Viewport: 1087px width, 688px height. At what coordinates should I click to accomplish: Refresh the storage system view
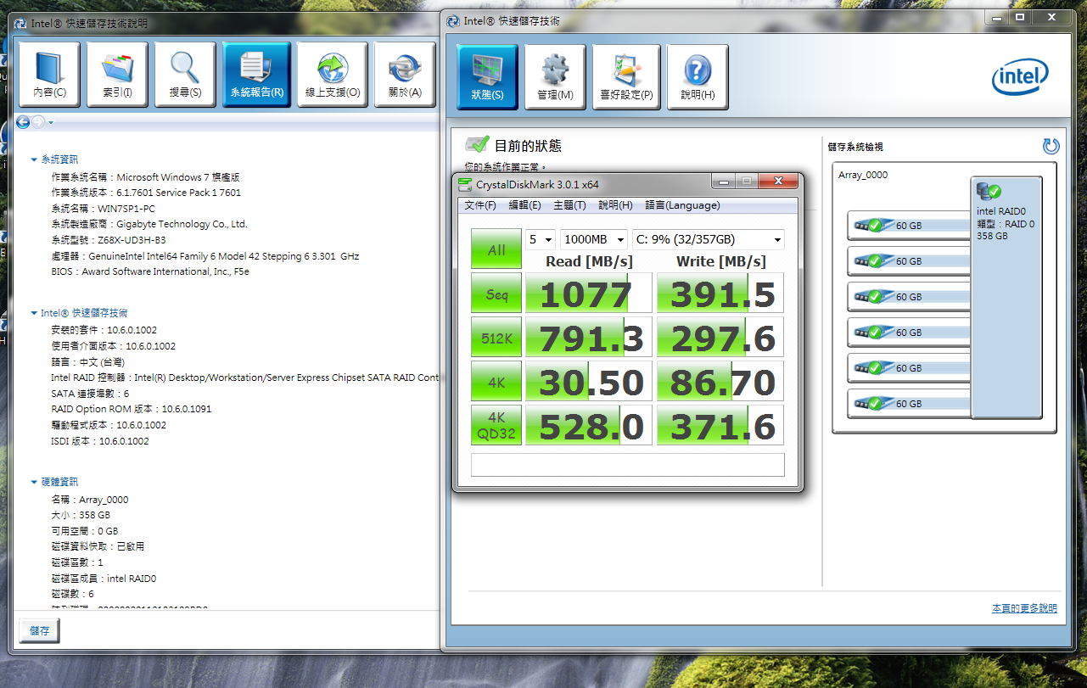(1051, 147)
